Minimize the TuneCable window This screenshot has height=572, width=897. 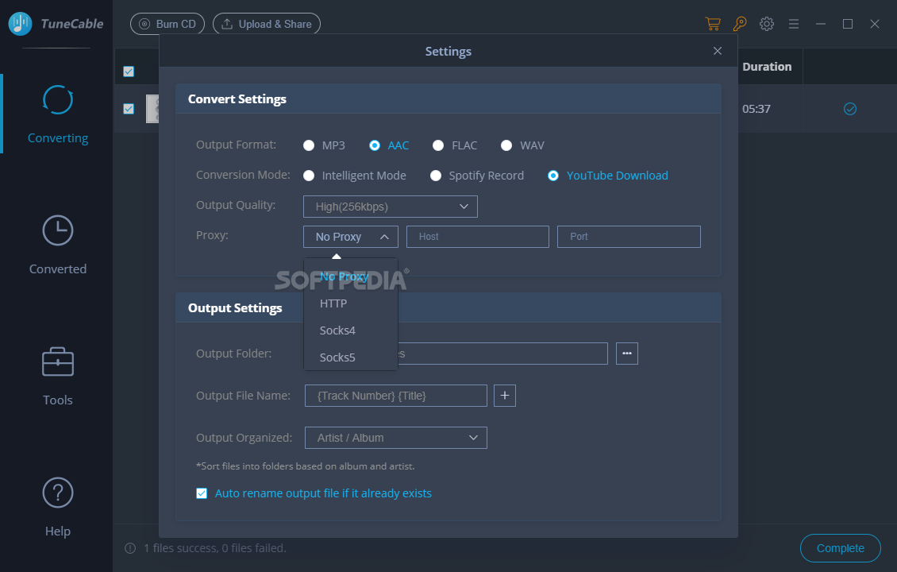(x=820, y=24)
